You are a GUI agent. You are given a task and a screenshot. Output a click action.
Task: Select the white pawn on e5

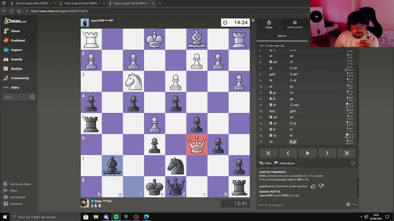[155, 123]
